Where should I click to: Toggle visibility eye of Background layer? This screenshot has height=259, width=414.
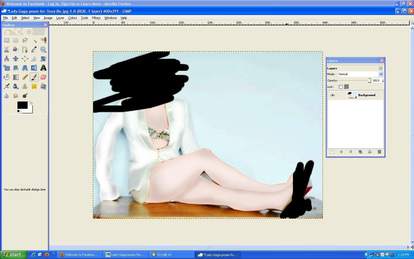point(333,95)
